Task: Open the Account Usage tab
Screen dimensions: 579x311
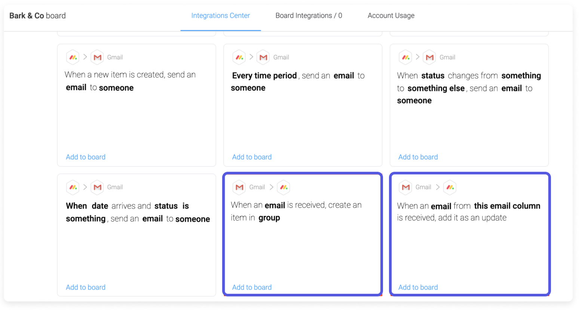Action: 391,15
